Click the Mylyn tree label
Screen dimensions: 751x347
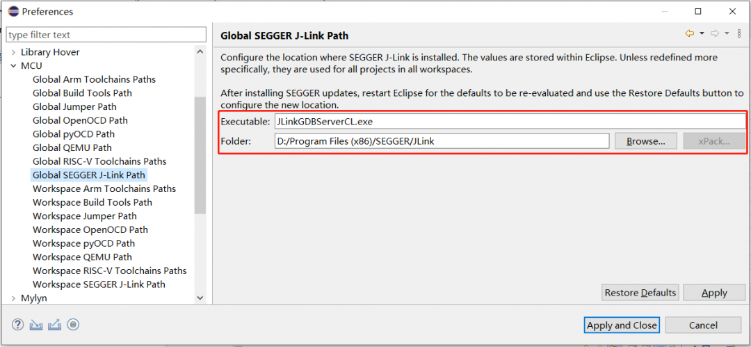[x=33, y=298]
